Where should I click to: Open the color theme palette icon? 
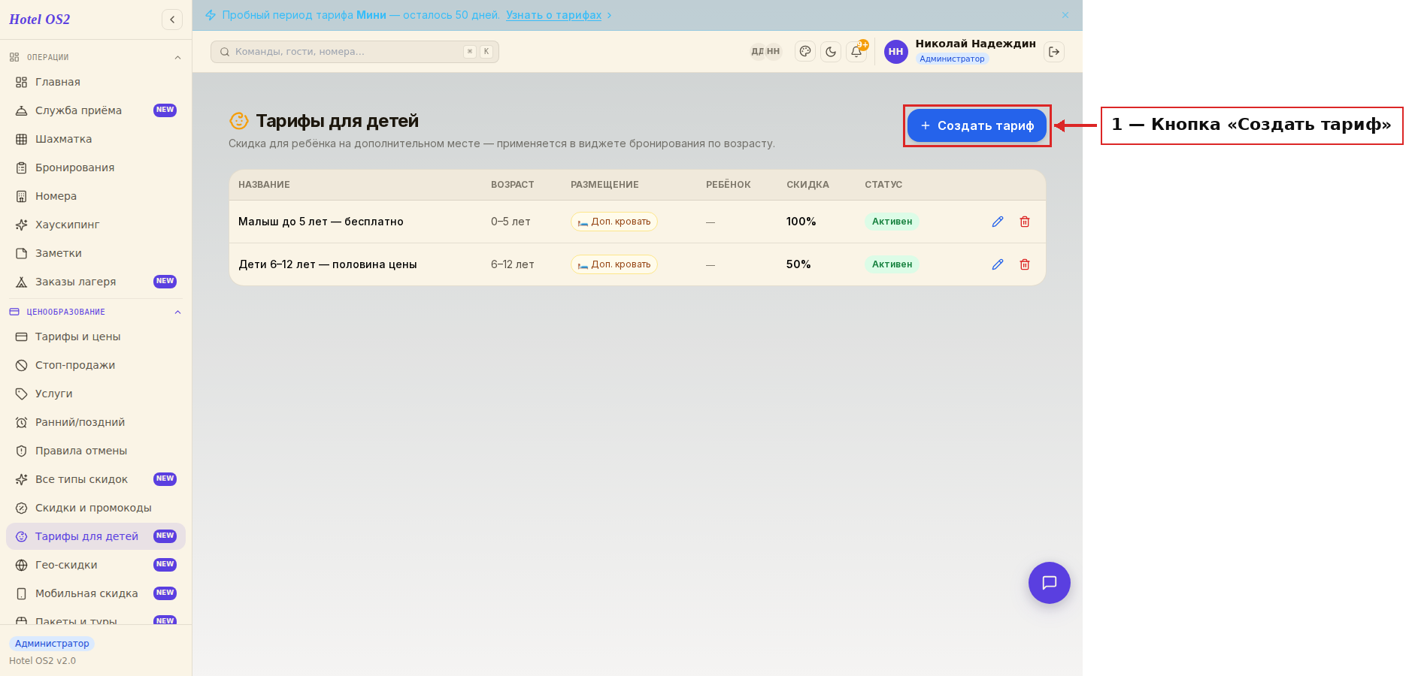[x=805, y=52]
